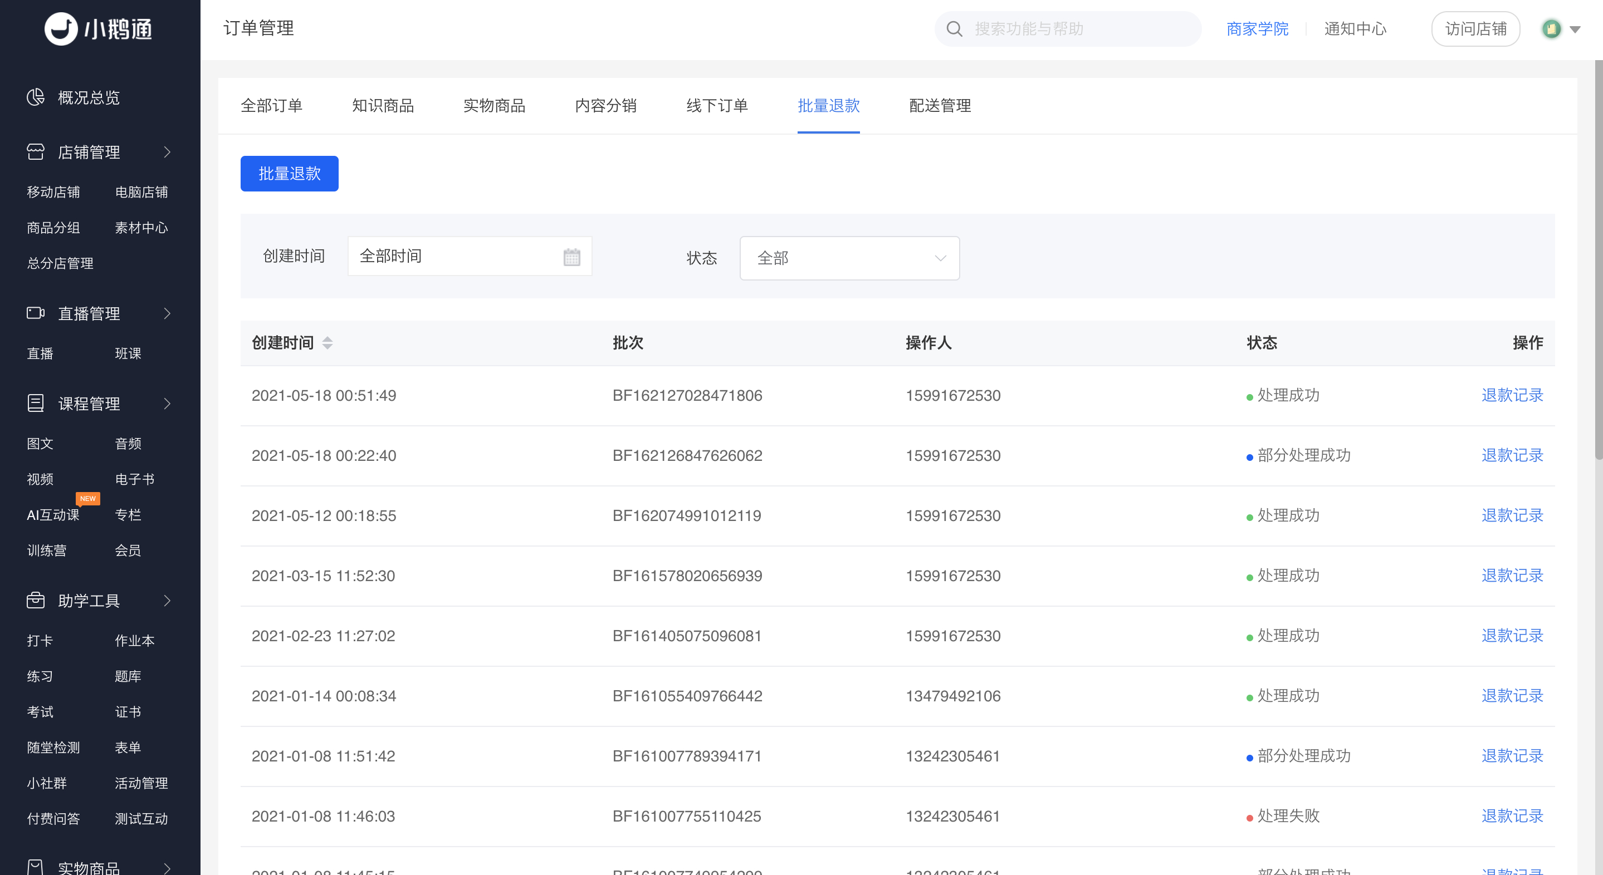Switch to 全部订单 tab
Image resolution: width=1603 pixels, height=875 pixels.
271,105
